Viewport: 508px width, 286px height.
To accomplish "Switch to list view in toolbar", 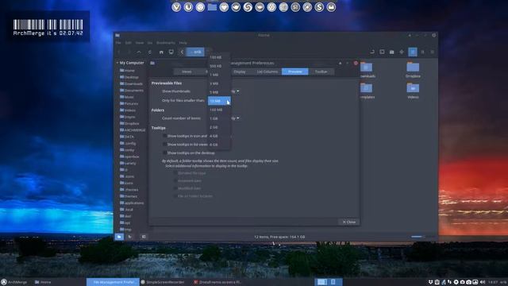I will coord(422,52).
